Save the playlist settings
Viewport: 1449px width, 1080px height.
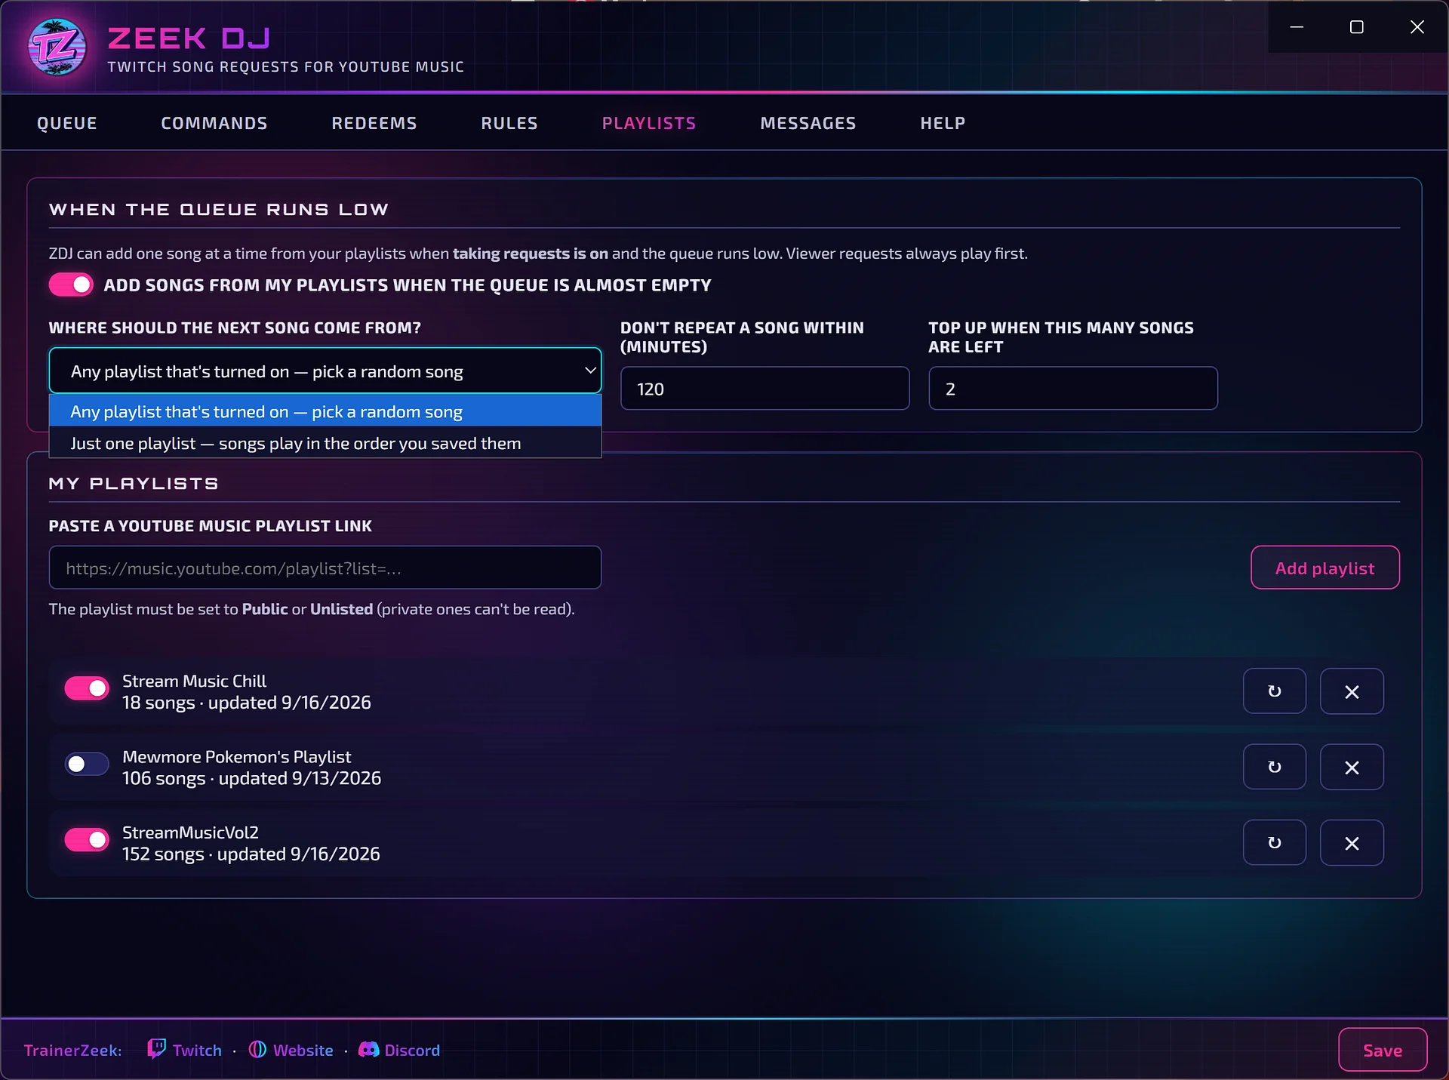pos(1383,1050)
